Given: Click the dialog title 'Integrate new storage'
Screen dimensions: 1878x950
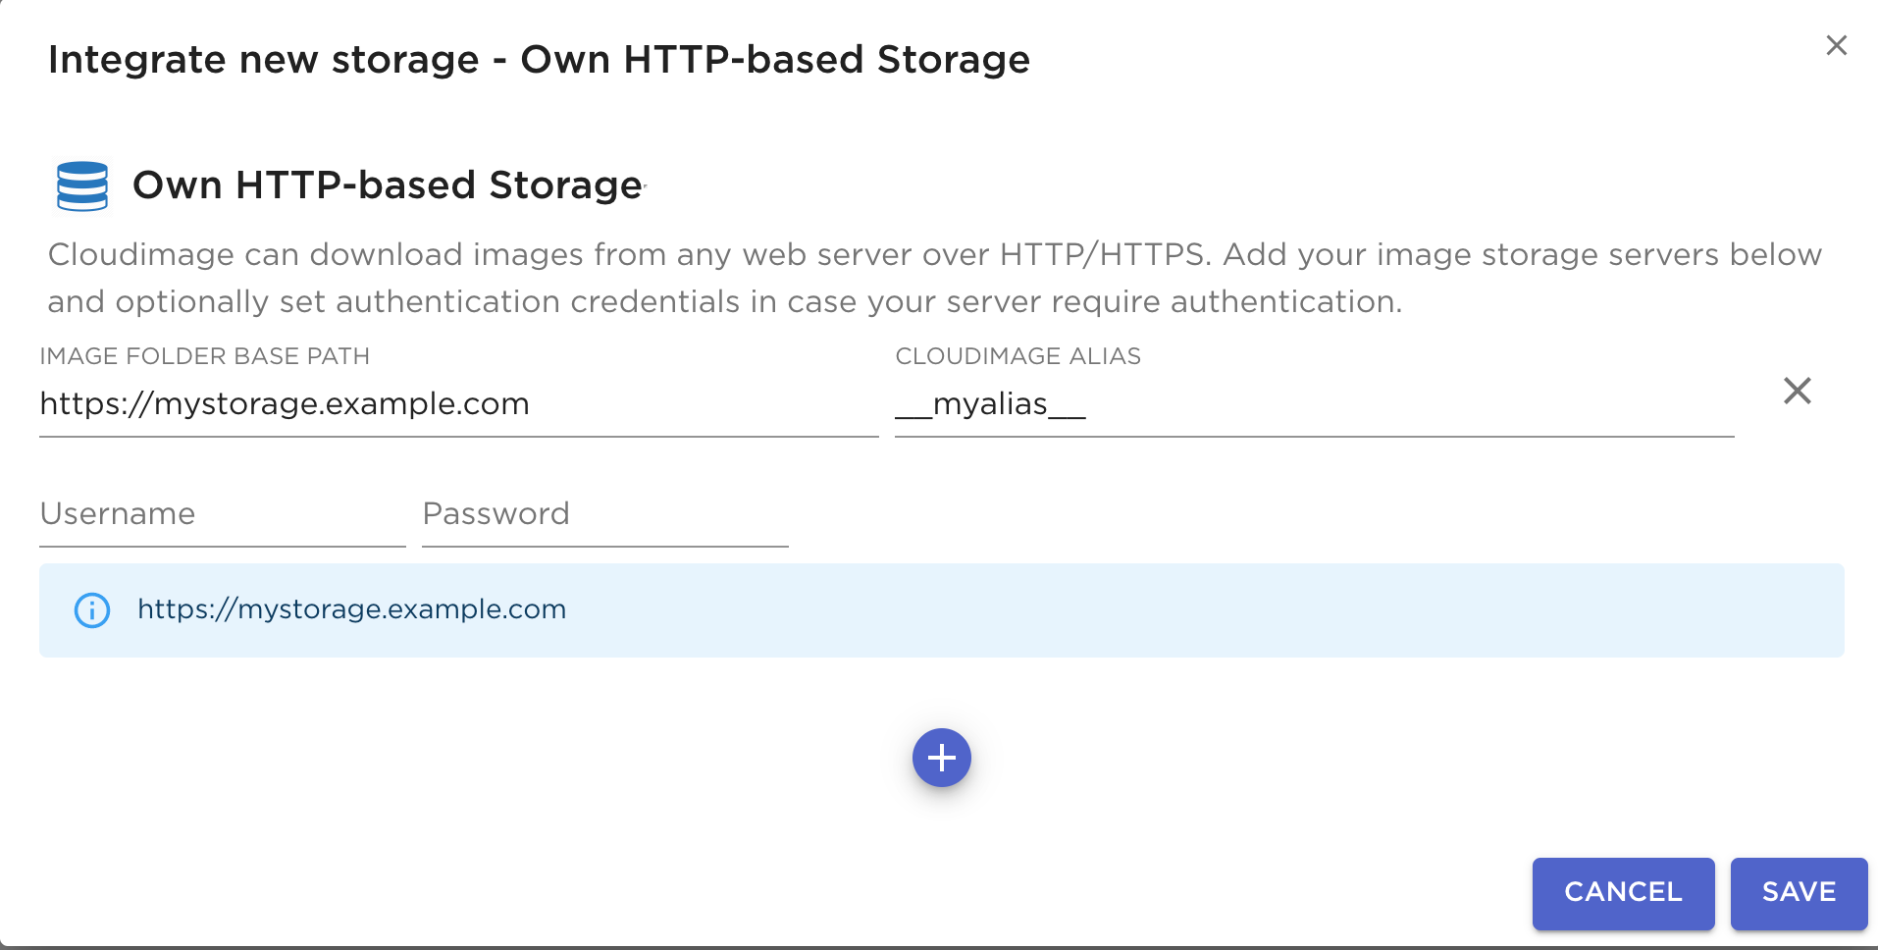Looking at the screenshot, I should click(263, 60).
